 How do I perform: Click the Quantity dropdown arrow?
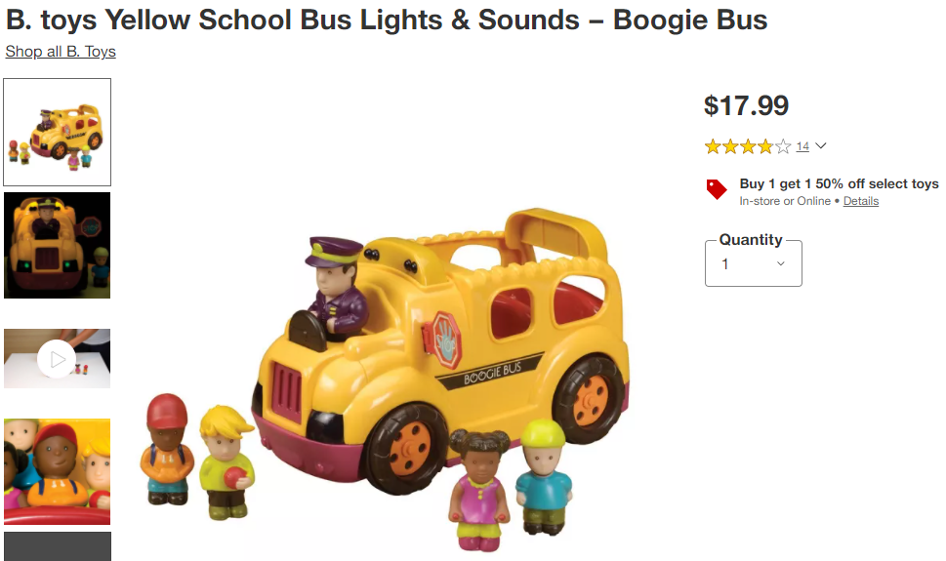click(x=781, y=263)
